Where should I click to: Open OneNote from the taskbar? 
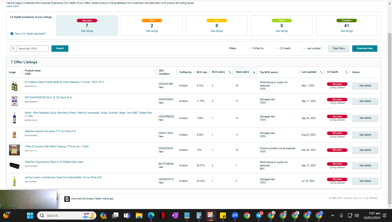click(175, 215)
